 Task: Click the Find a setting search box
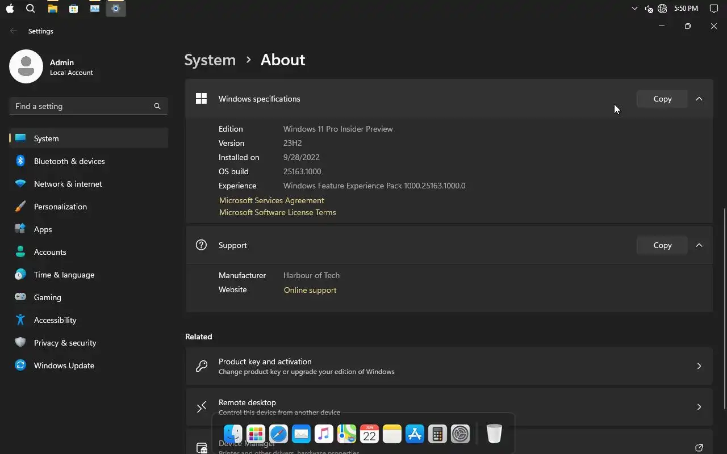(82, 106)
